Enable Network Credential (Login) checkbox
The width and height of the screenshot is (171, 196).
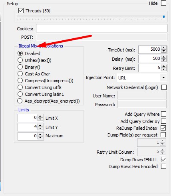164,87
